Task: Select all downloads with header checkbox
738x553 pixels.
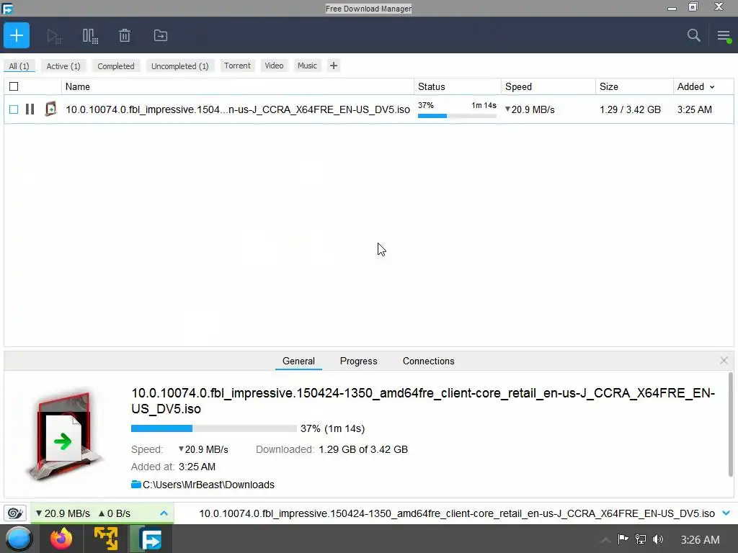Action: coord(14,86)
